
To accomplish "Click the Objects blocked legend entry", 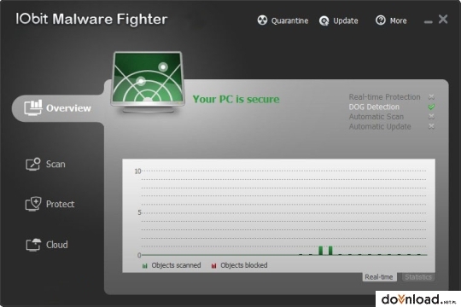I will pos(239,265).
